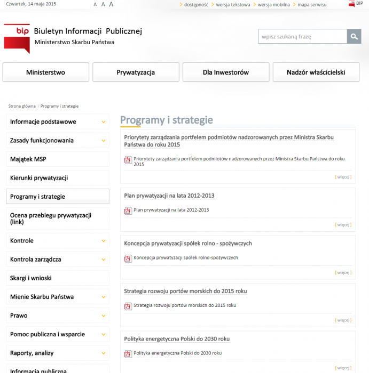Click więcej under Strategia rozwoju portów
Screen dimensions: 369x373
343,320
